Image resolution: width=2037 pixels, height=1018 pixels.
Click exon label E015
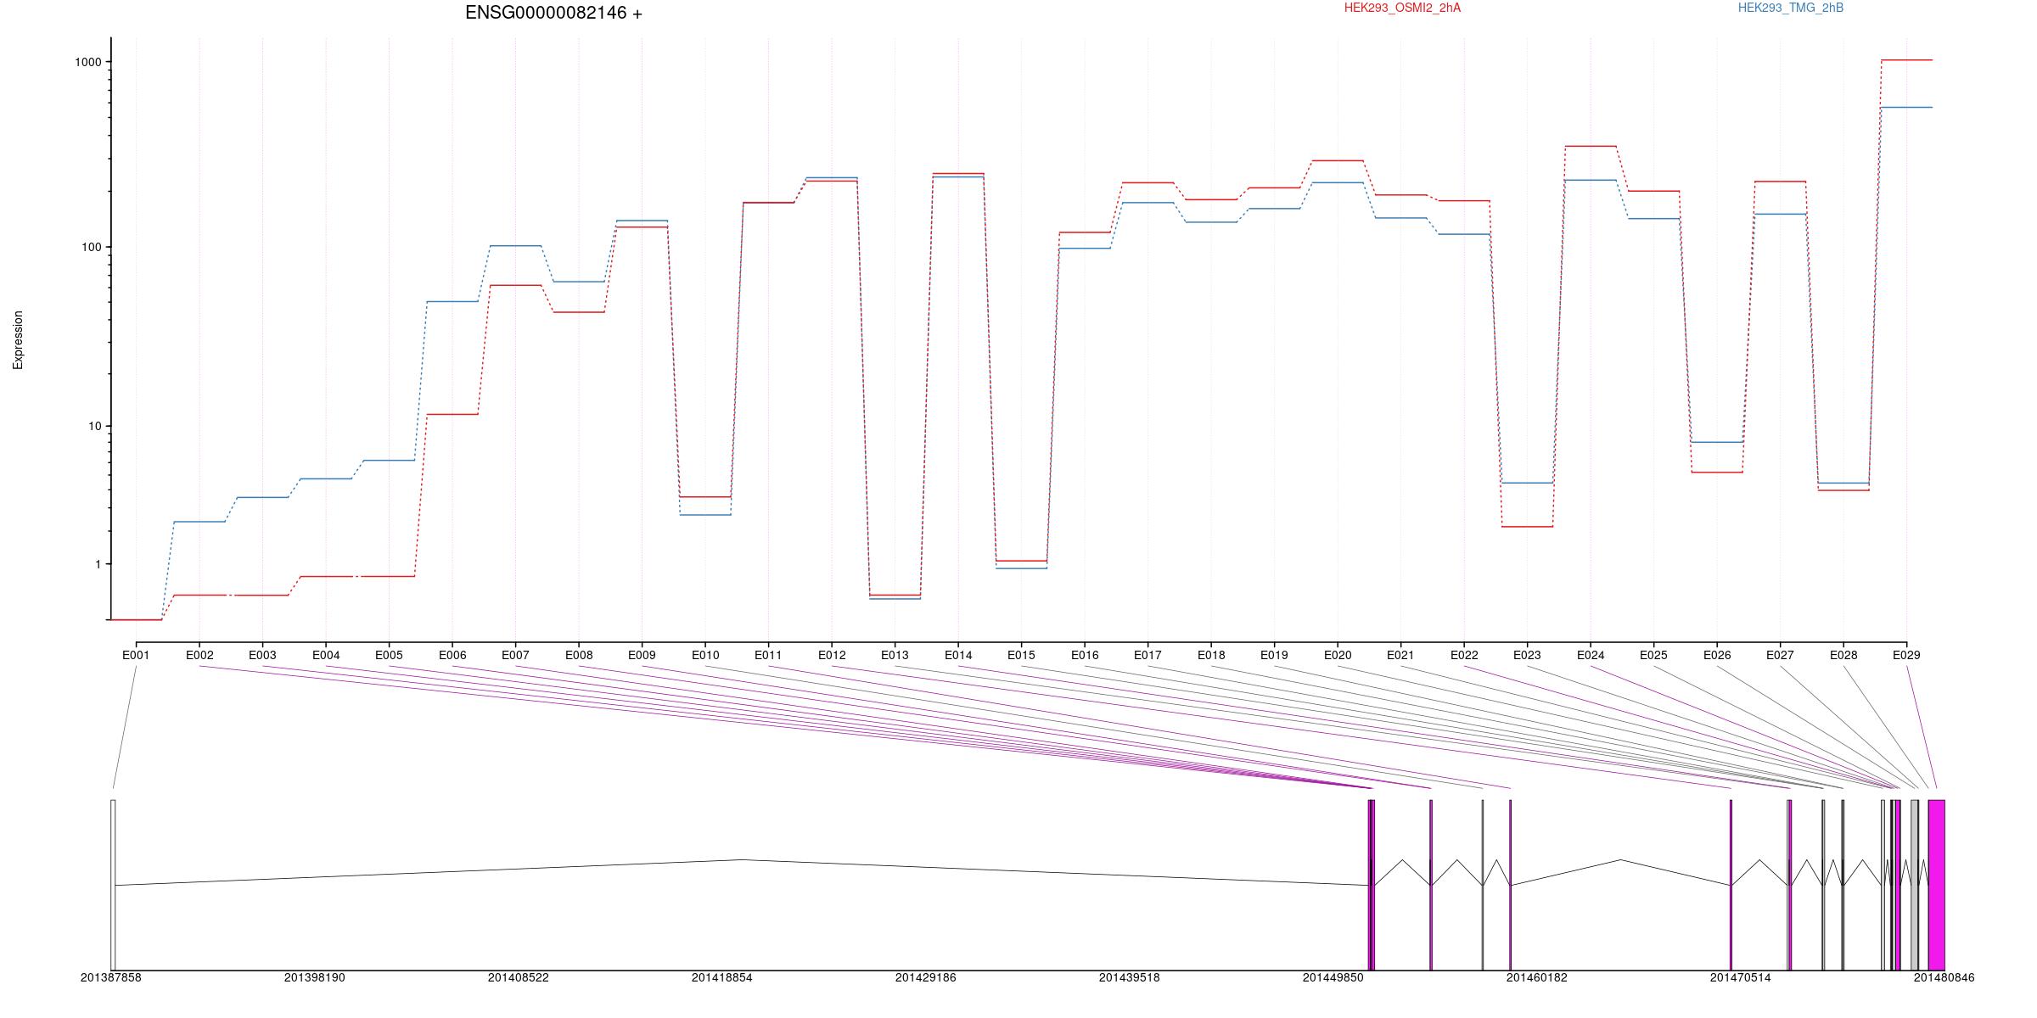coord(1021,655)
